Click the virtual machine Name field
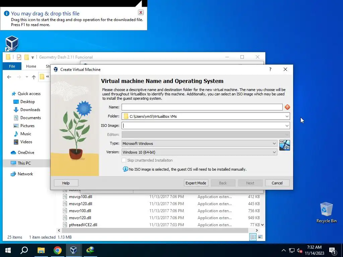The height and width of the screenshot is (257, 343). click(x=202, y=107)
